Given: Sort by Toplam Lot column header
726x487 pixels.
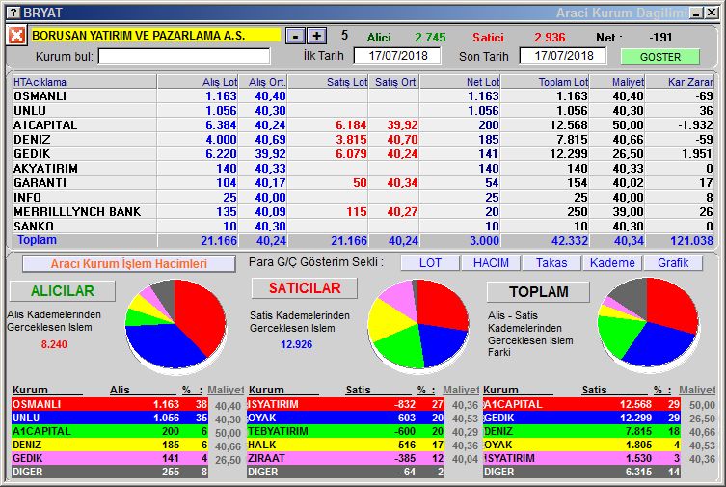Looking at the screenshot, I should coord(546,82).
